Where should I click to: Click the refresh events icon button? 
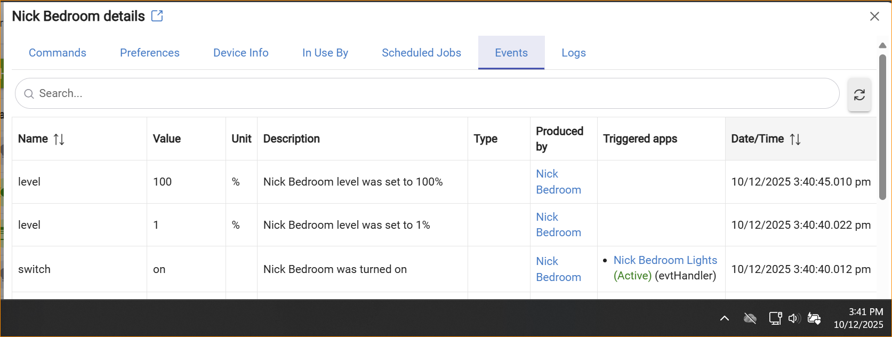859,95
